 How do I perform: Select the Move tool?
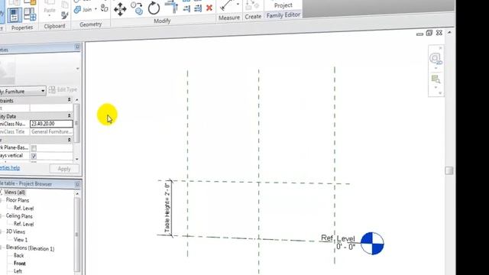click(x=120, y=9)
